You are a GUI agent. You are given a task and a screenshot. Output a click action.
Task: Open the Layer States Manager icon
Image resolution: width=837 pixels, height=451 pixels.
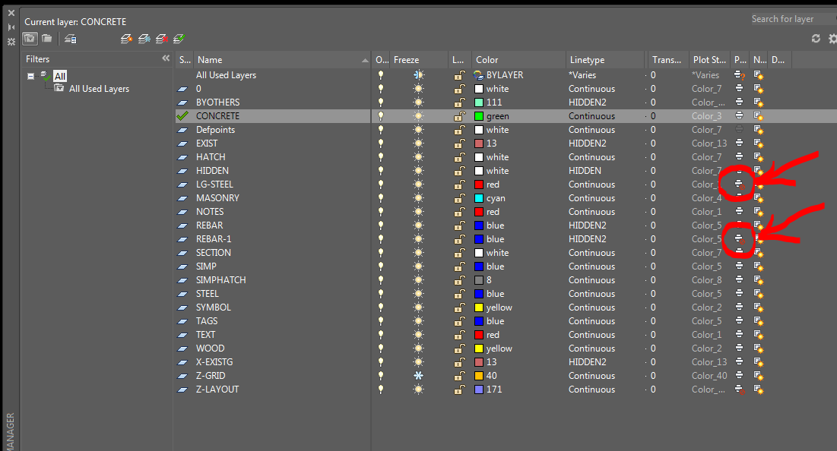tap(71, 39)
